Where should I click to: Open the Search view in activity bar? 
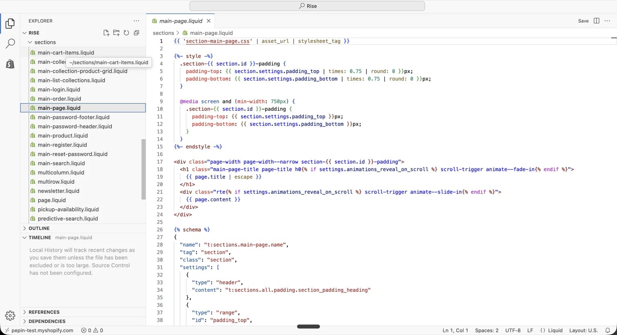[x=10, y=43]
